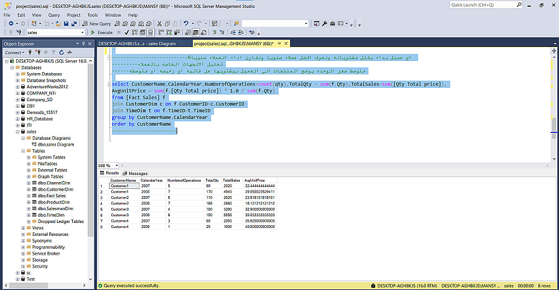Expand the AdventureWorks2012 database node
This screenshot has width=559, height=290.
(17, 87)
